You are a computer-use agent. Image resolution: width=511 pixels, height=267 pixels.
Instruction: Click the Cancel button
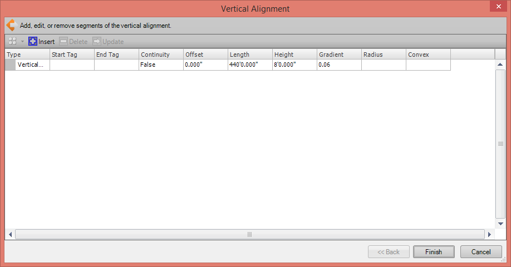(481, 251)
